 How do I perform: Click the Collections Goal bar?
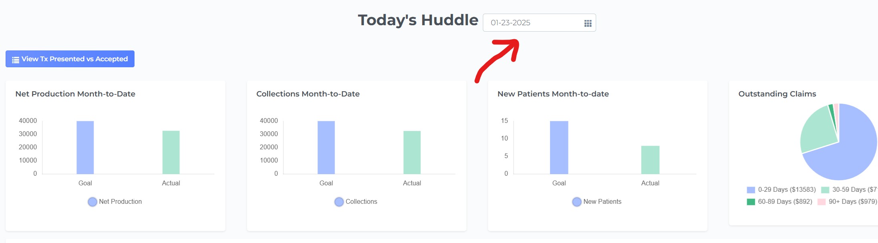(326, 147)
